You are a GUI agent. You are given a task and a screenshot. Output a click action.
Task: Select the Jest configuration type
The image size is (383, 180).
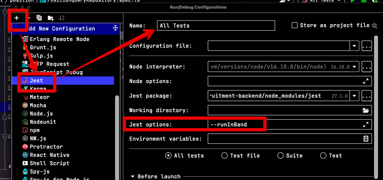(x=63, y=80)
